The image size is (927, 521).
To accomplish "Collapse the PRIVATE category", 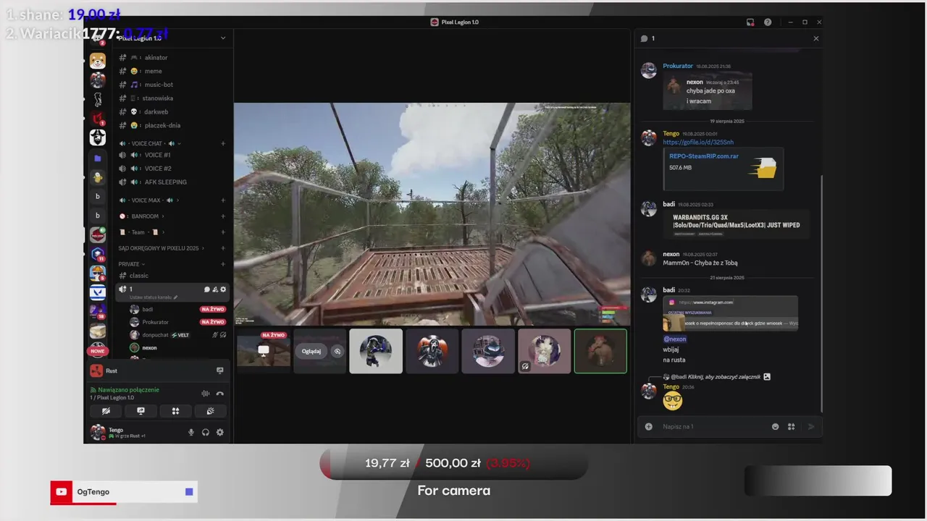I will pyautogui.click(x=132, y=264).
